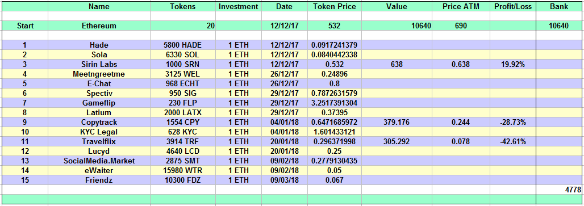584x206 pixels.
Task: Select the Bank total 4778 cell
Action: point(559,190)
